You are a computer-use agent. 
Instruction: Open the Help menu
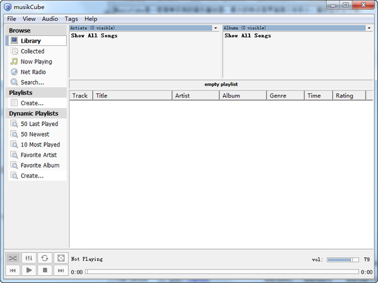(x=91, y=19)
